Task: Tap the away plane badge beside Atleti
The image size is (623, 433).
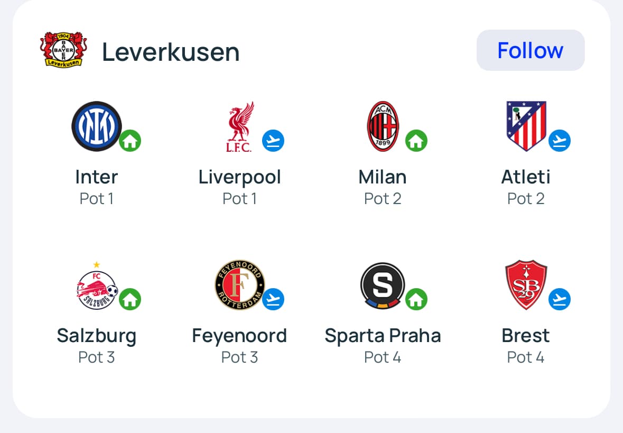Action: pos(560,141)
